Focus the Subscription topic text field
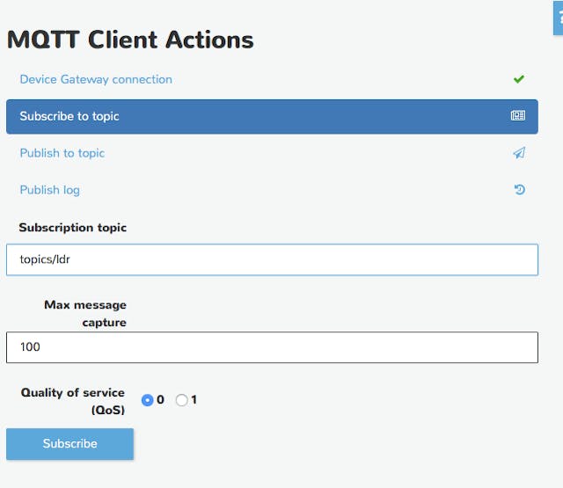563x488 pixels. click(272, 259)
